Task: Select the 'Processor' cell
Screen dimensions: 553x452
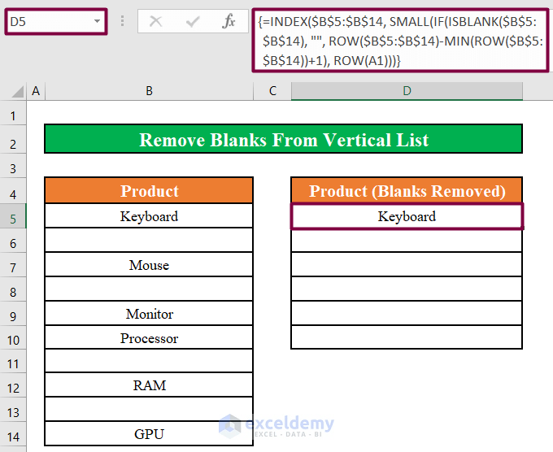Action: 149,337
